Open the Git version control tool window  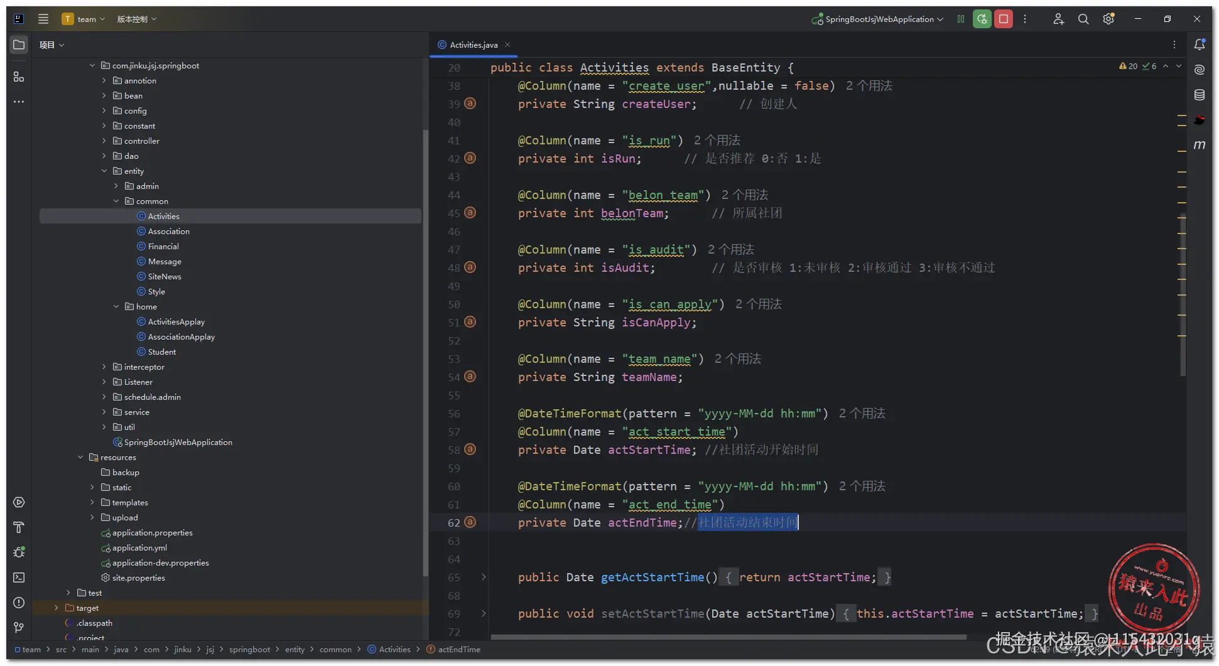pos(19,628)
